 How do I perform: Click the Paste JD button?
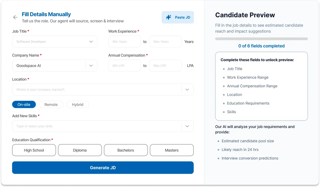pos(178,17)
